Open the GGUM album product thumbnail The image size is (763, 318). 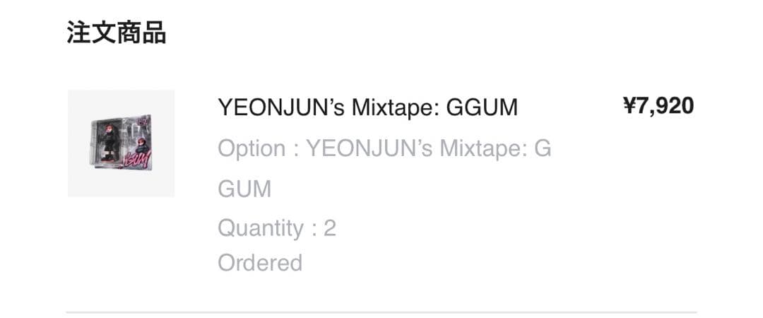121,143
